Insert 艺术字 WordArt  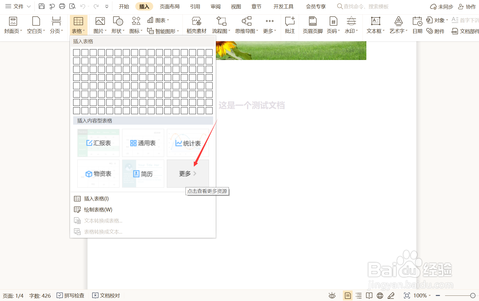coord(398,25)
